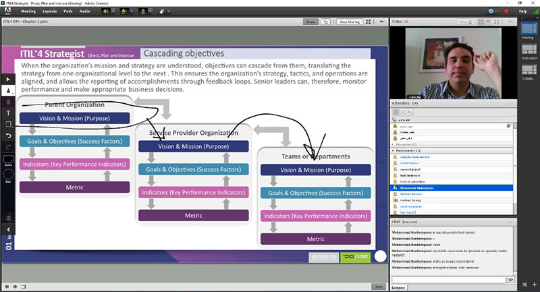
Task: Select the highlighted participant row
Action: (452, 187)
